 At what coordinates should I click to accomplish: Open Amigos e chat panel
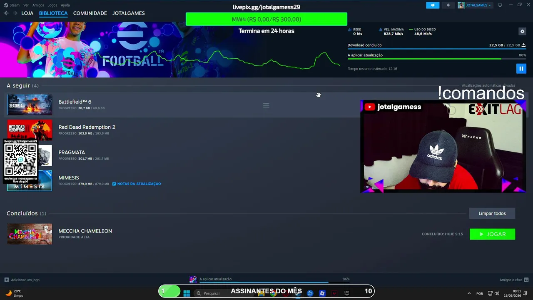tap(514, 280)
